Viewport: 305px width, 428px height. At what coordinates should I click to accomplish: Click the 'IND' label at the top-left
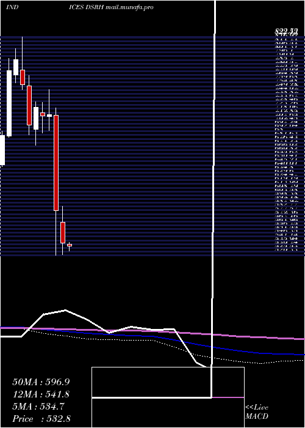tap(12, 7)
